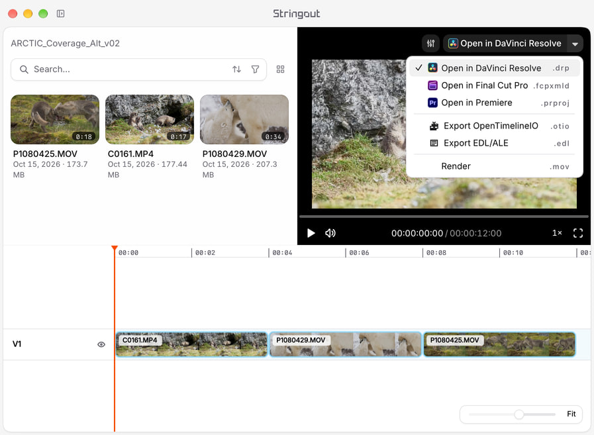Select the P1080425.MOV clip on timeline

(499, 344)
